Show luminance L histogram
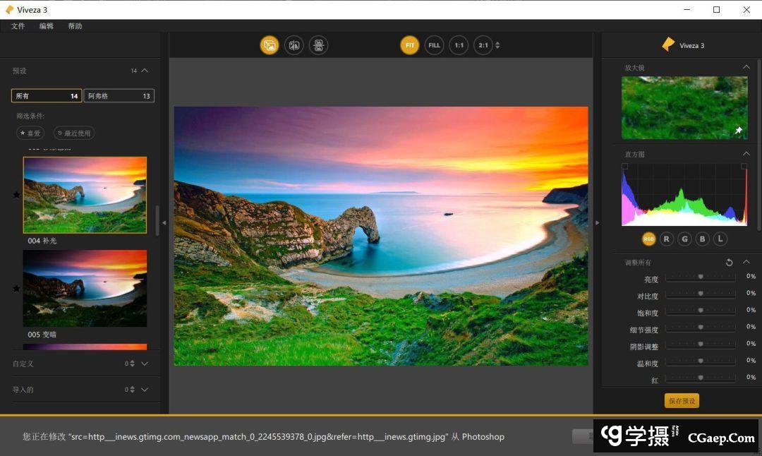This screenshot has width=762, height=456. [x=720, y=239]
